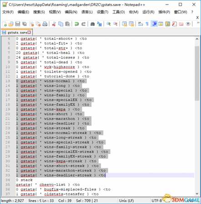Image resolution: width=201 pixels, height=204 pixels.
Task: Open the Unix (LF) line ending selector
Action: coord(126,201)
